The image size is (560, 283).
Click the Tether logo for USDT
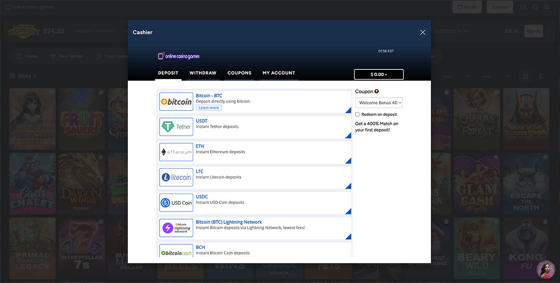click(176, 127)
